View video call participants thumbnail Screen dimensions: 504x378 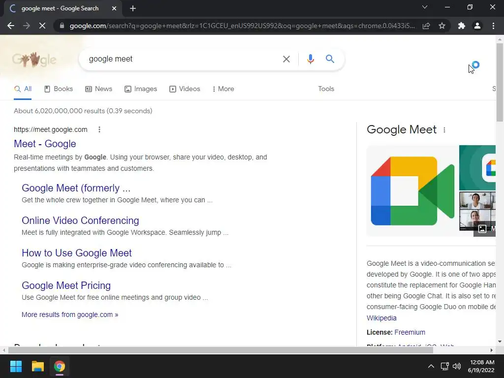(477, 211)
